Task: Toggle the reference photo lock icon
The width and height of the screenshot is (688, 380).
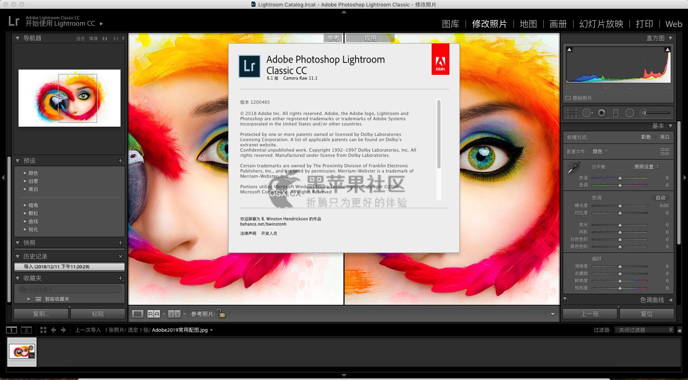Action: 221,313
